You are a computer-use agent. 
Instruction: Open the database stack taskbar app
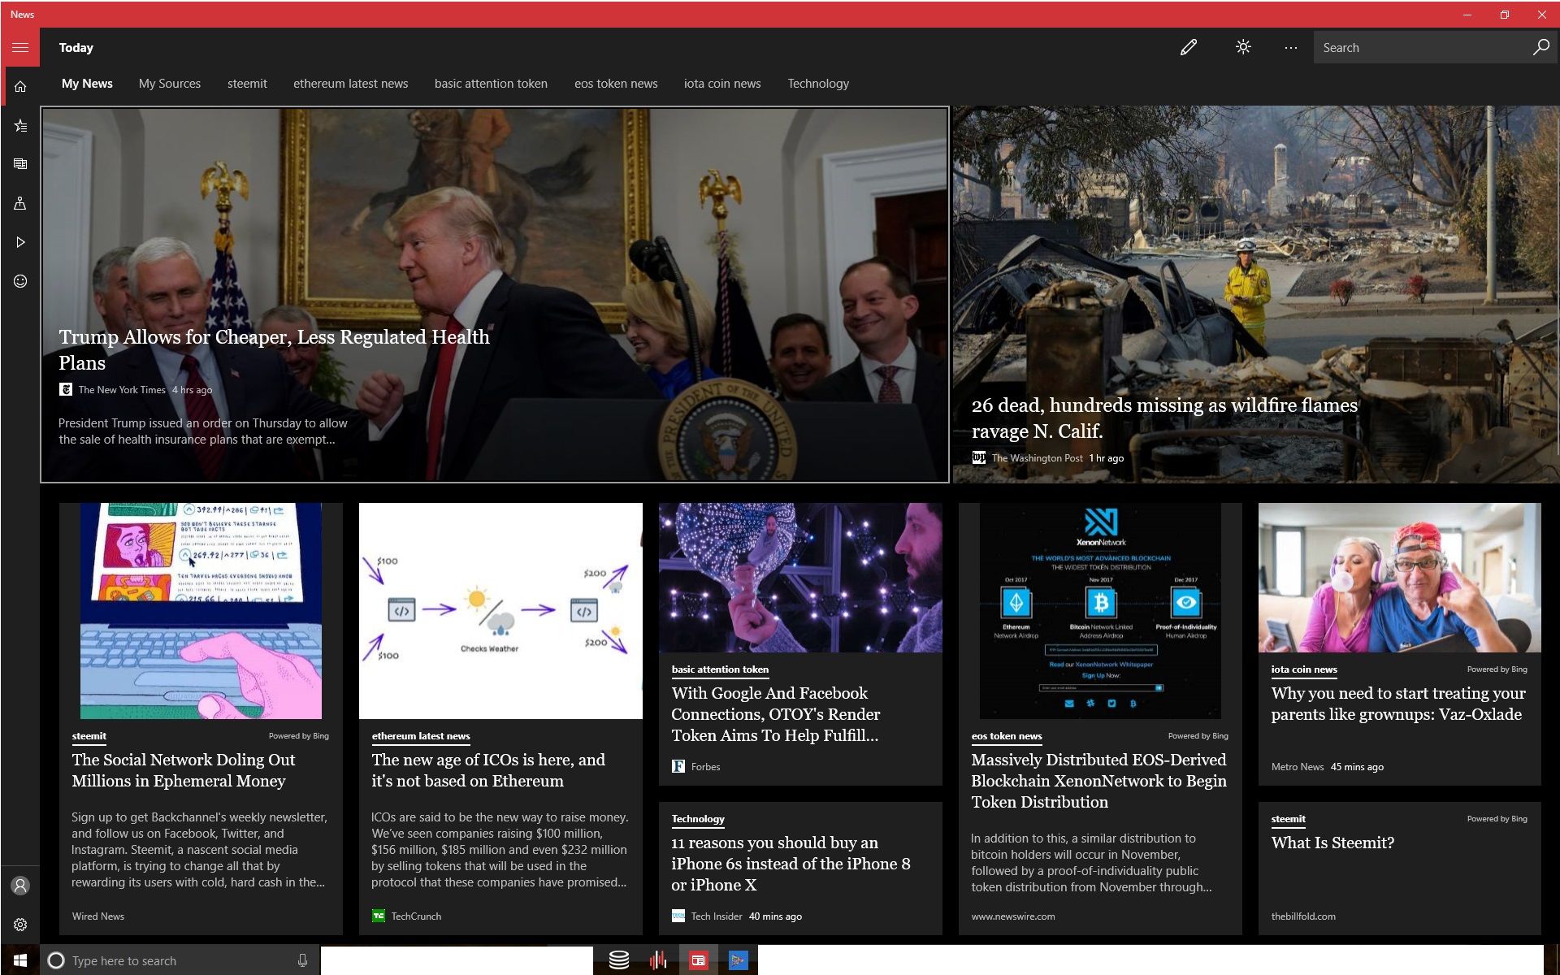(619, 960)
